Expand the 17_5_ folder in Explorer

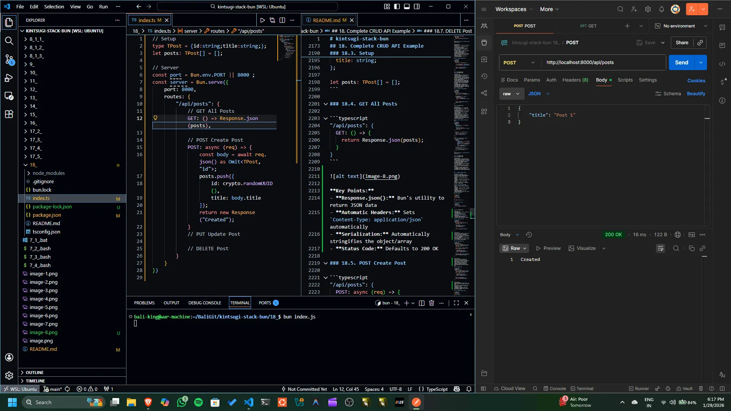click(35, 156)
